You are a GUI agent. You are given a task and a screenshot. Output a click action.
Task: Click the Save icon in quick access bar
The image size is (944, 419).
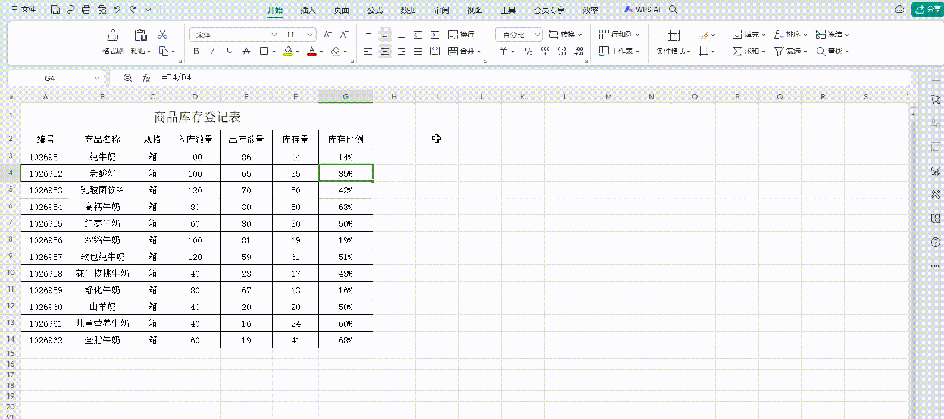point(55,10)
